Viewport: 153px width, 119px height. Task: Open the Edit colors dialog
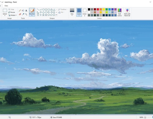tap(120, 12)
